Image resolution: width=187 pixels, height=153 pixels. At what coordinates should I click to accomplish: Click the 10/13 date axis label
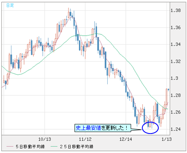tap(45, 139)
